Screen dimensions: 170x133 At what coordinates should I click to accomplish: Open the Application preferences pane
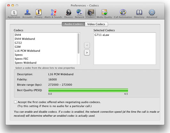click(x=14, y=14)
